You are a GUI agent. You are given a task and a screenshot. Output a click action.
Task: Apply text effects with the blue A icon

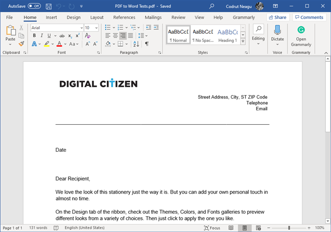coord(34,44)
